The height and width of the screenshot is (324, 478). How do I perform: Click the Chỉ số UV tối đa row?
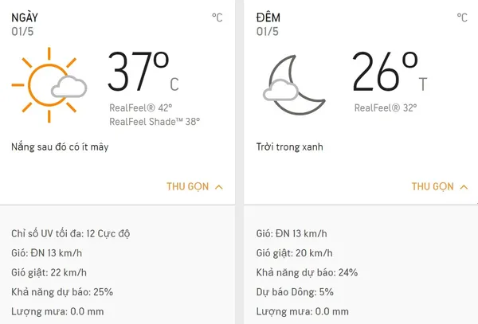[x=71, y=233]
